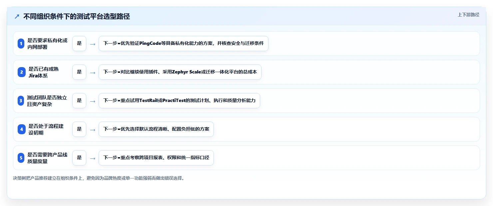Click the footnote starting 决策树把产品推荐
The width and height of the screenshot is (493, 206).
point(99,178)
